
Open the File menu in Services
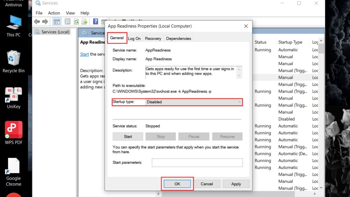[39, 13]
